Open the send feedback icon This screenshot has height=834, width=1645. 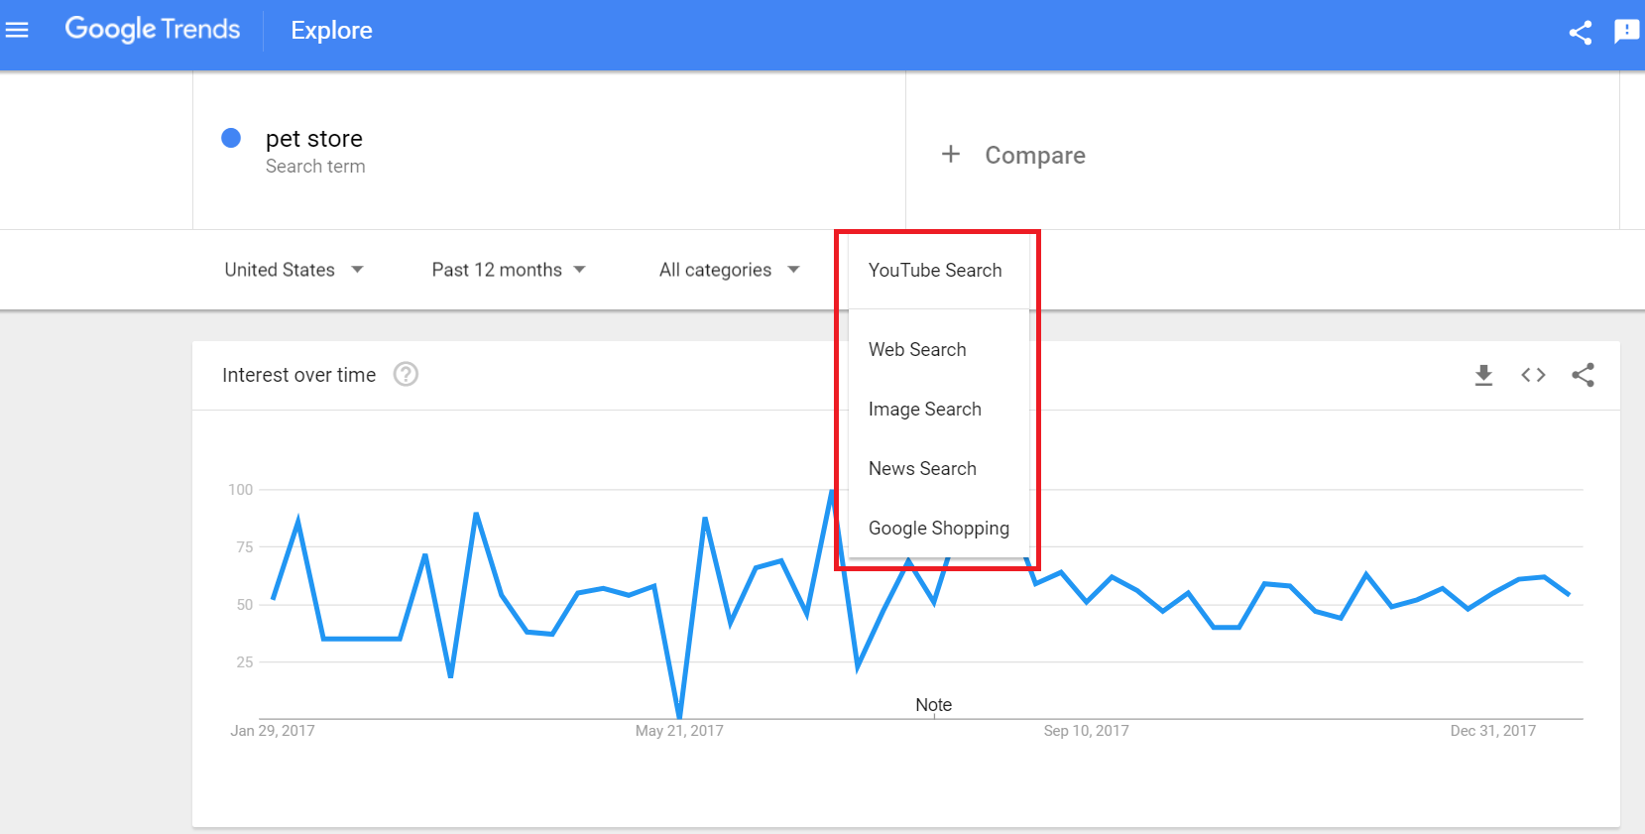(x=1627, y=32)
